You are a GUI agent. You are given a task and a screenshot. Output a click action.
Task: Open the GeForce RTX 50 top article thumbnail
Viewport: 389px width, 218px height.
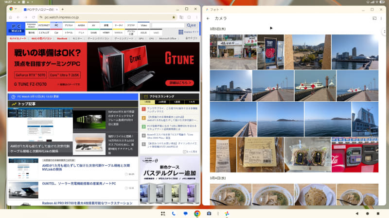[x=89, y=119]
